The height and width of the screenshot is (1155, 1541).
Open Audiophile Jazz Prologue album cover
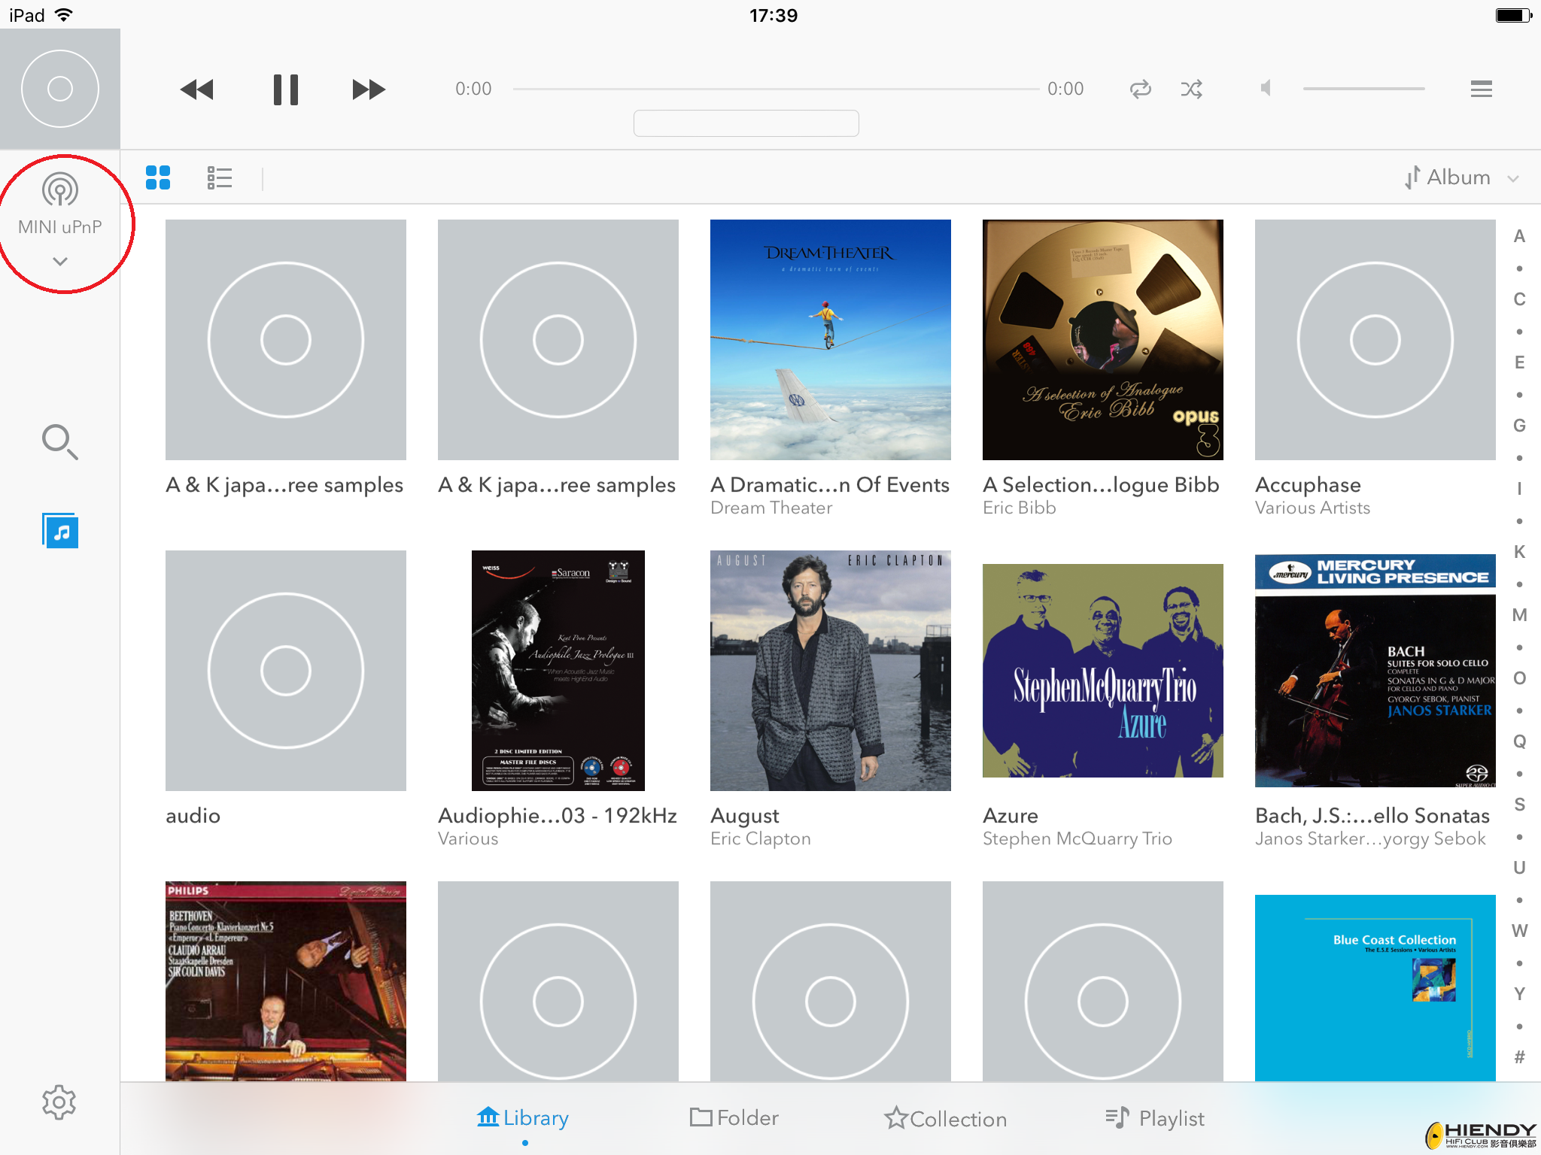(558, 671)
